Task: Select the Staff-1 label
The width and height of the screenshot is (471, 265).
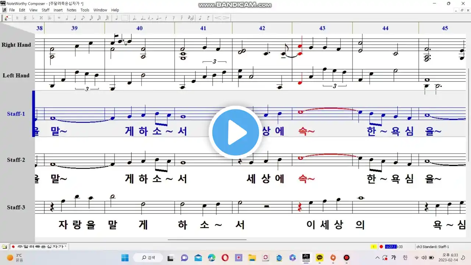Action: pyautogui.click(x=16, y=114)
